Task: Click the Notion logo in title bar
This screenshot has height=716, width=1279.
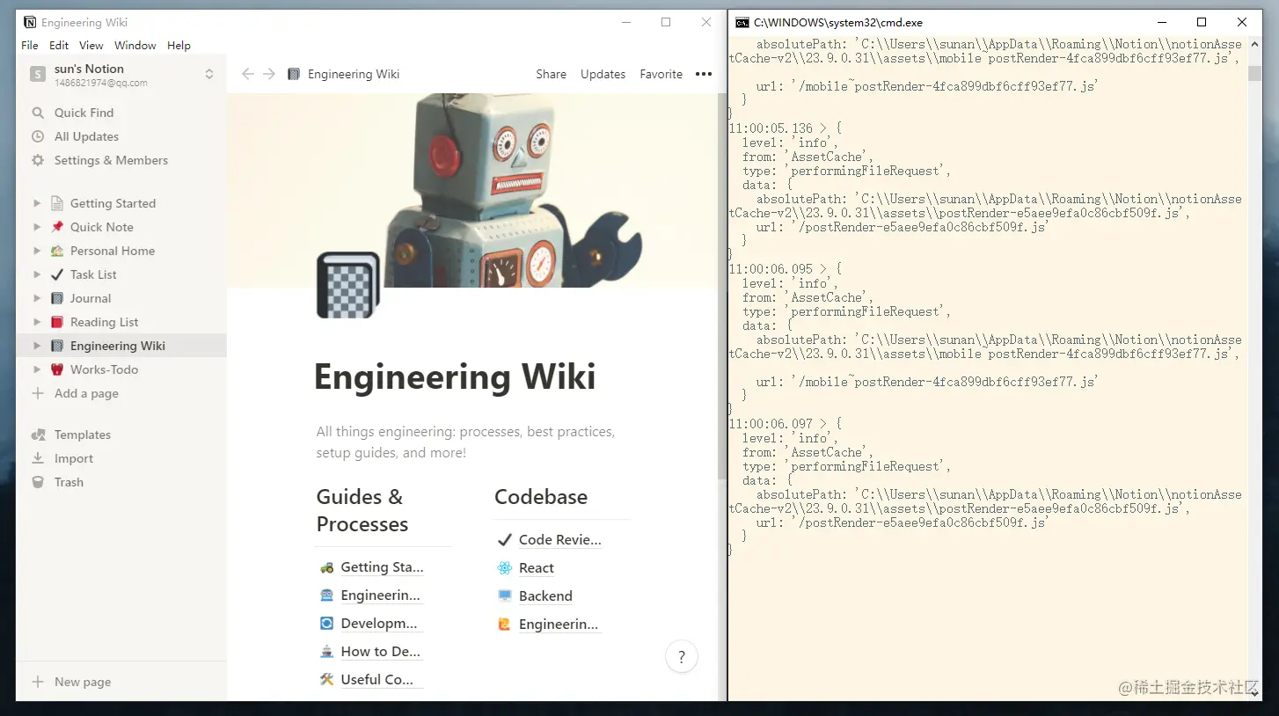Action: [x=30, y=23]
